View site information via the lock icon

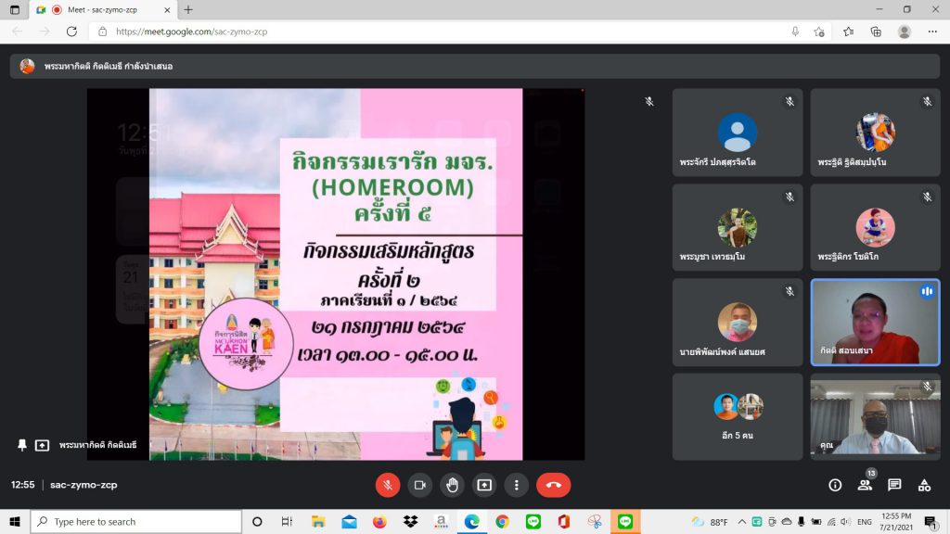102,32
